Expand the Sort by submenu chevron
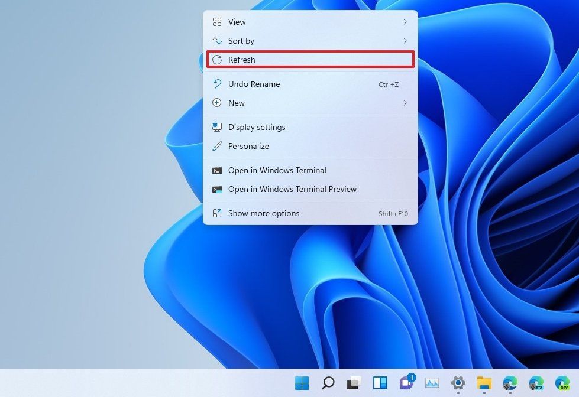Viewport: 579px width, 397px height. pos(406,41)
